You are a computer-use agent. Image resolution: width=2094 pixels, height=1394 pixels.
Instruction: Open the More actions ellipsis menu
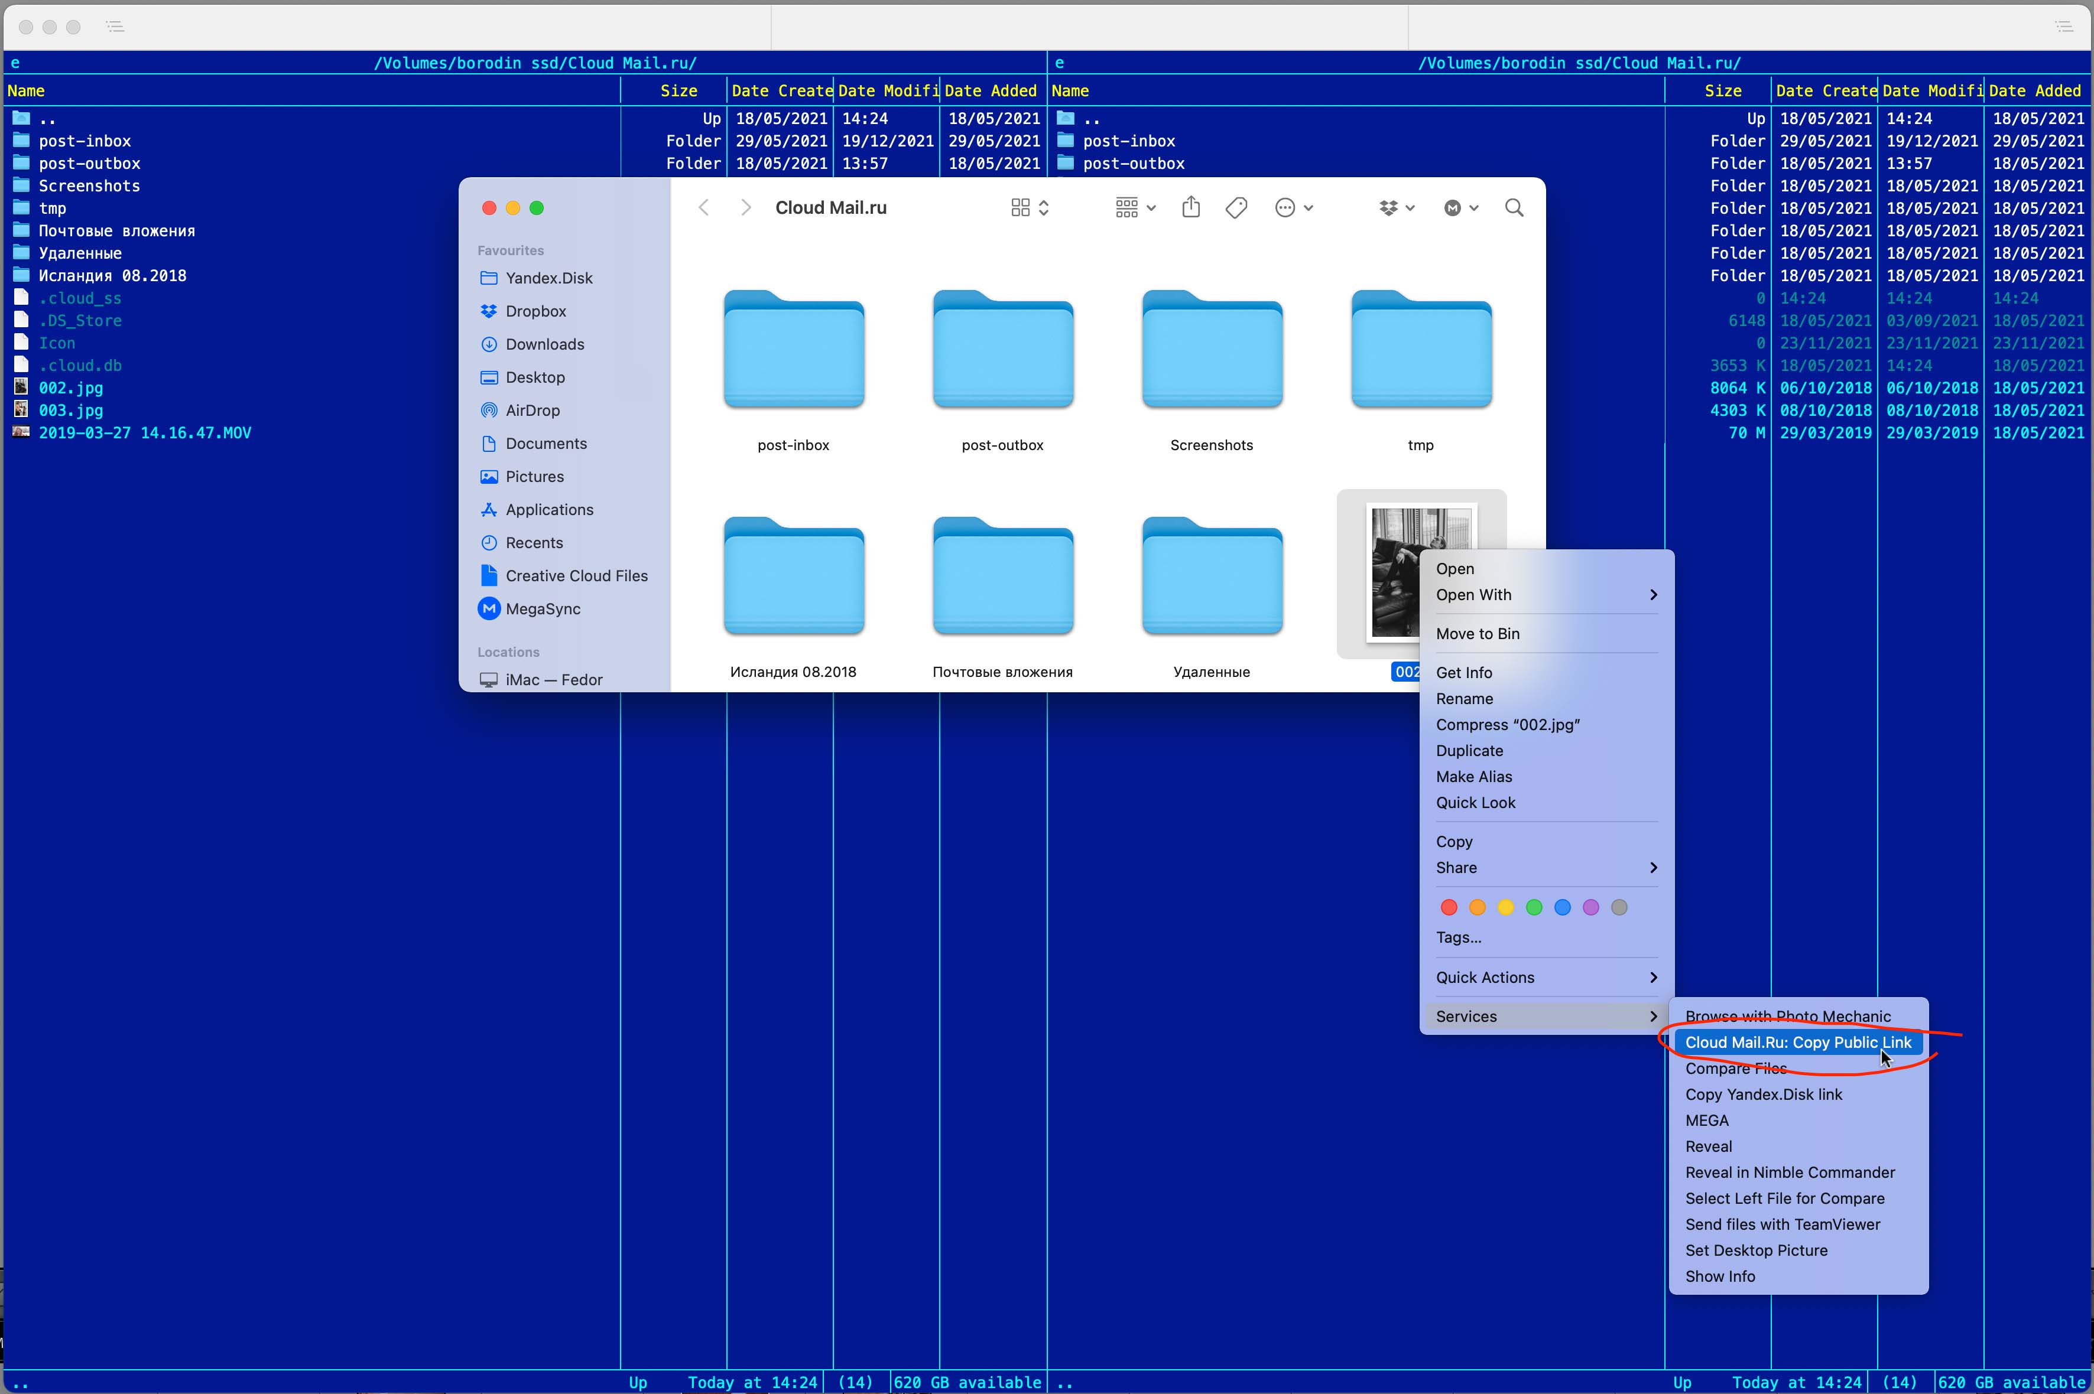point(1293,208)
